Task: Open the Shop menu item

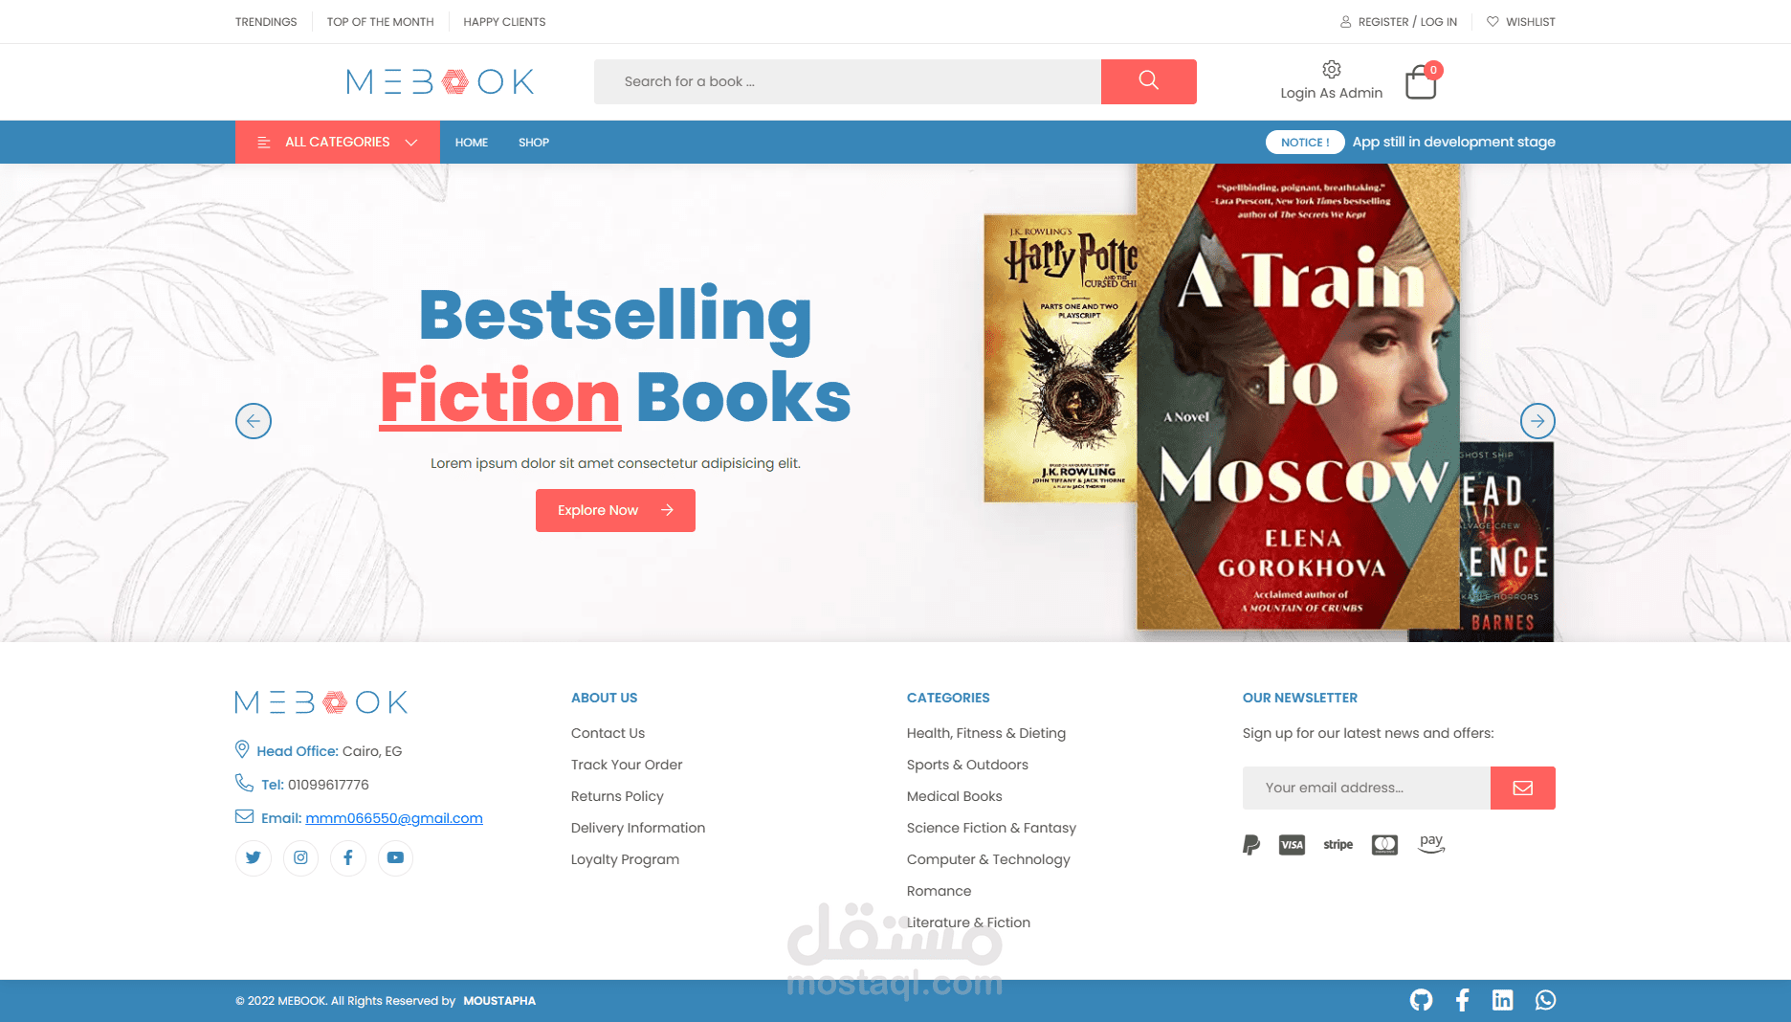Action: pyautogui.click(x=534, y=143)
